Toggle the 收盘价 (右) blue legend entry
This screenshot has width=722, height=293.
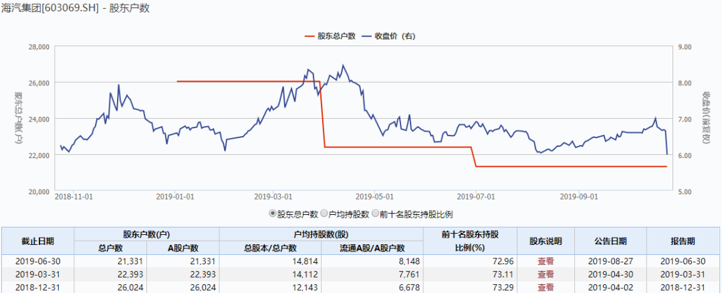[388, 36]
